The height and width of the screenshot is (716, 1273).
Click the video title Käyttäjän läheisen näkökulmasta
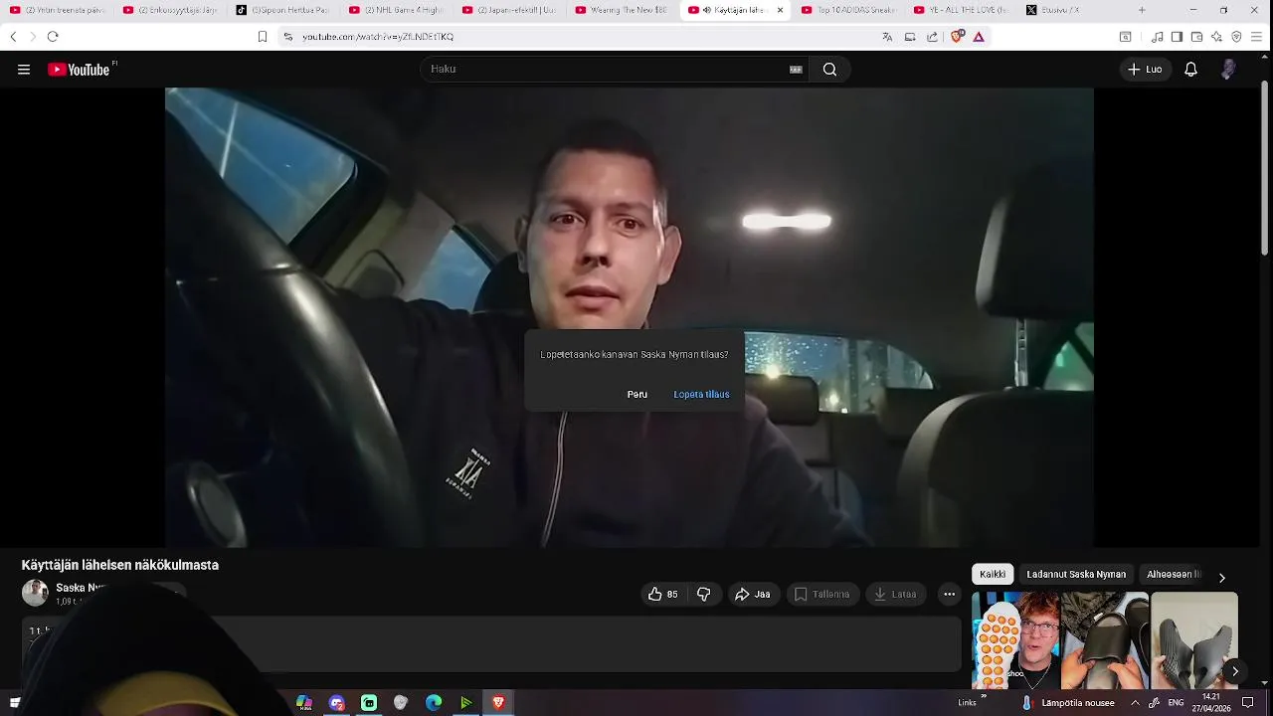[120, 565]
